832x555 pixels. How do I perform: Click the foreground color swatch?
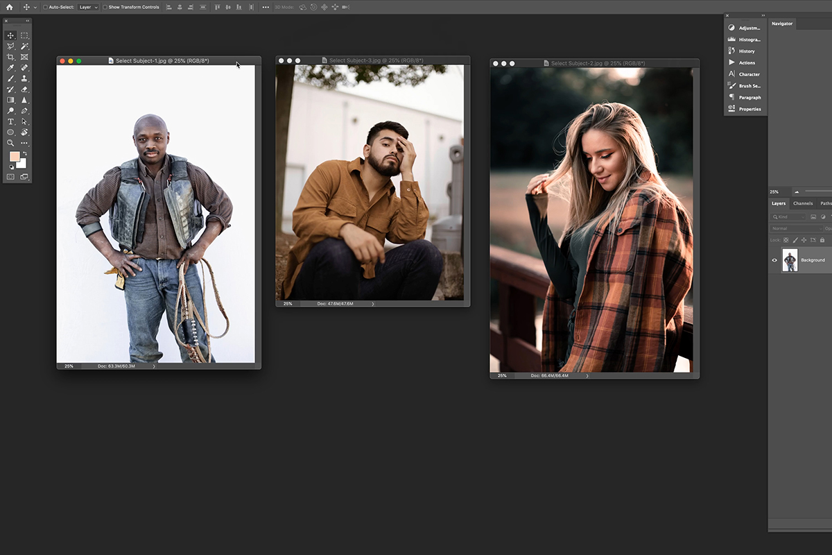(15, 157)
